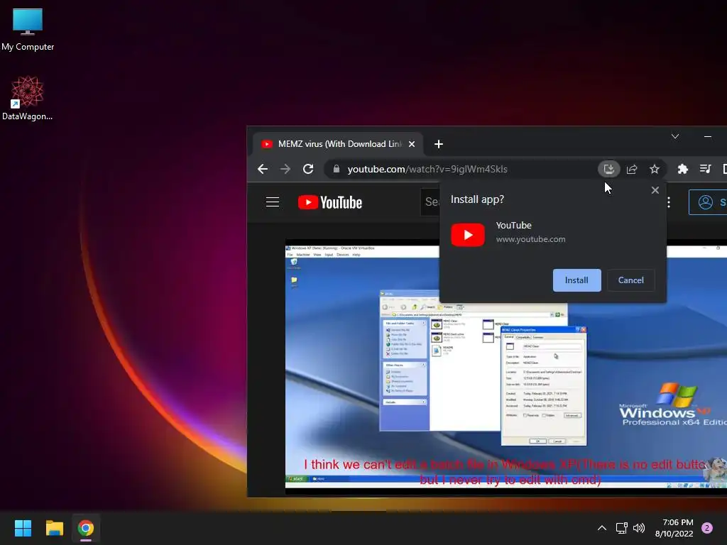Click the volume speaker tray icon

[639, 528]
